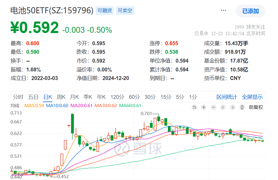Viewport: 278px width, 180px height.
Task: Zoom in on the chart with plus icon
Action: [204, 107]
